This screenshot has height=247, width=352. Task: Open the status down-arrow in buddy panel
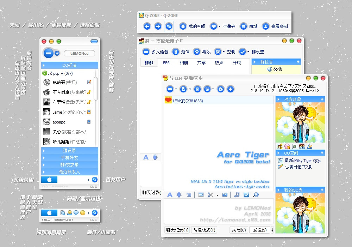coord(57,53)
